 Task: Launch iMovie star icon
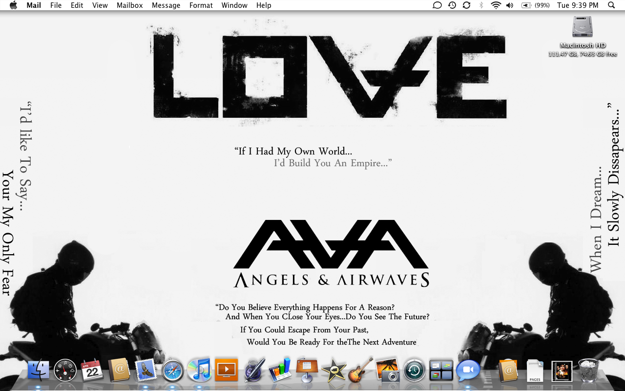(x=334, y=370)
